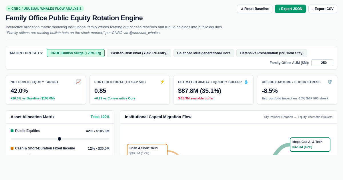This screenshot has height=180, width=343.
Task: Click the Total: 100% label
Action: pyautogui.click(x=100, y=117)
